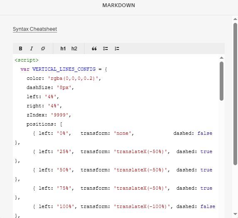
Task: Select the MARKDOWN panel header
Action: click(x=119, y=5)
